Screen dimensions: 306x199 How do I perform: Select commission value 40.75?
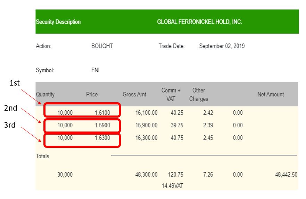click(177, 138)
